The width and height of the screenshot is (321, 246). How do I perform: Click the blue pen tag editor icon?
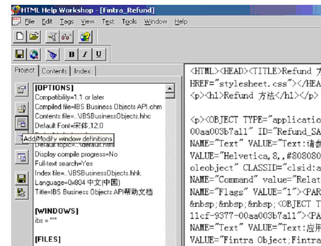pos(52,55)
